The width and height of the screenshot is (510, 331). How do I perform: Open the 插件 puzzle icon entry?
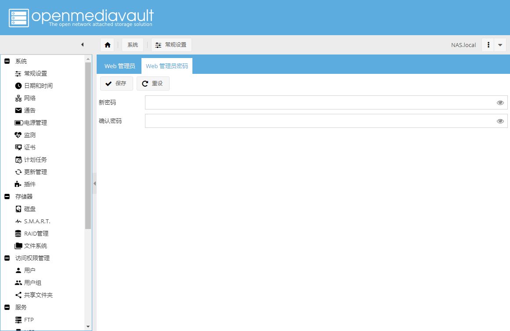tap(25, 184)
